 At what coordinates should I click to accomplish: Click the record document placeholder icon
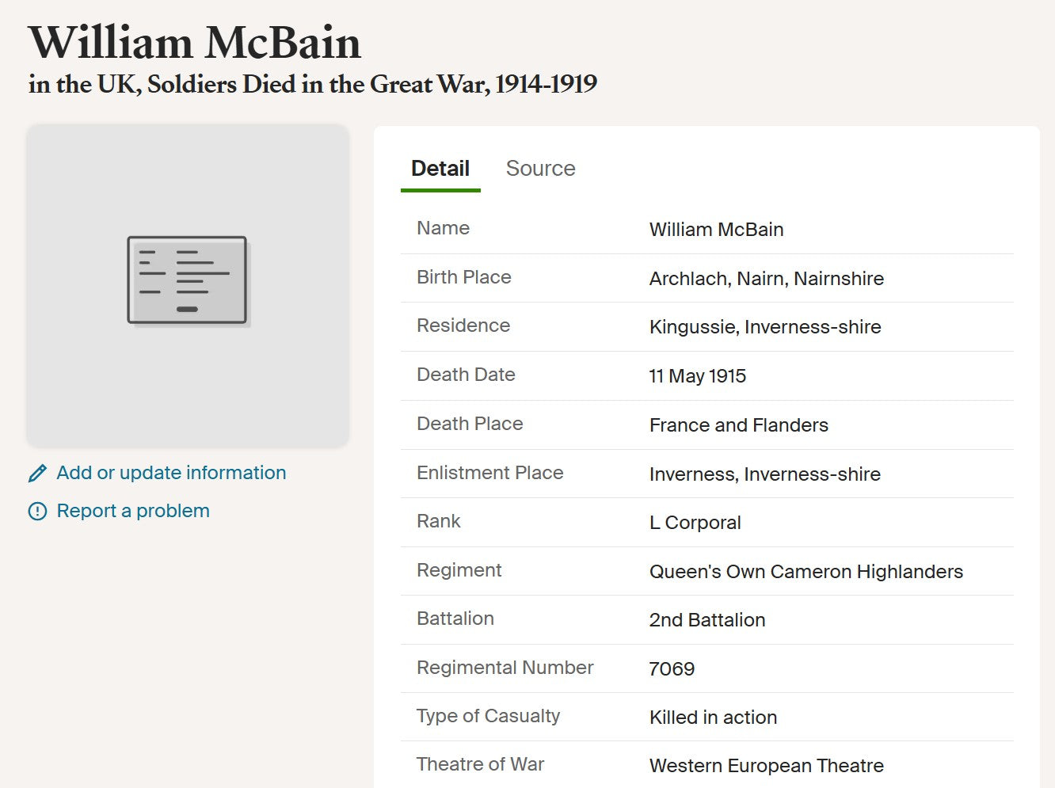(187, 279)
